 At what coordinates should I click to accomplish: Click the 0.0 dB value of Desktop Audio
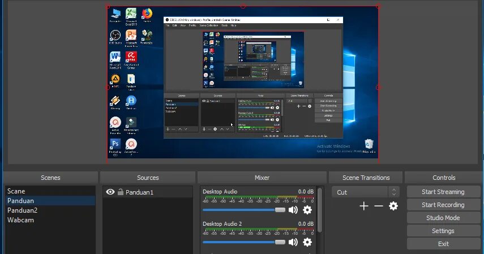click(306, 191)
